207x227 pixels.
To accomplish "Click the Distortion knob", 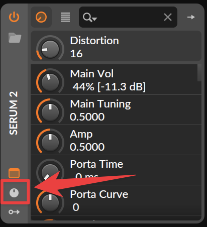I will 50,49.
